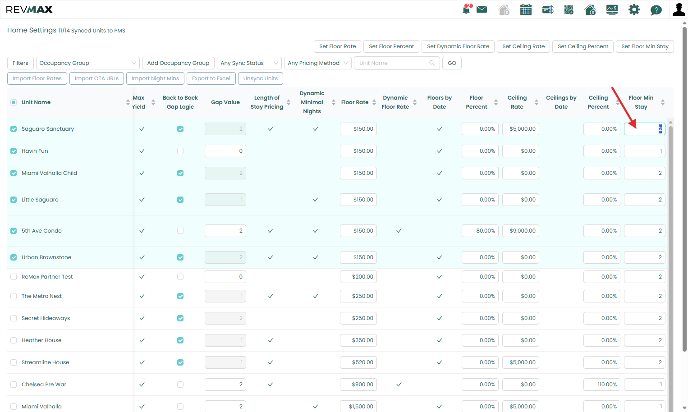
Task: Open the help question bubble icon
Action: click(x=656, y=10)
